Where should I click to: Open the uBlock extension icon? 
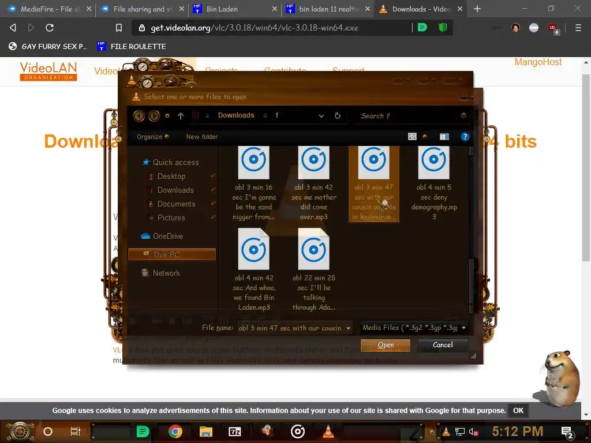tap(552, 28)
